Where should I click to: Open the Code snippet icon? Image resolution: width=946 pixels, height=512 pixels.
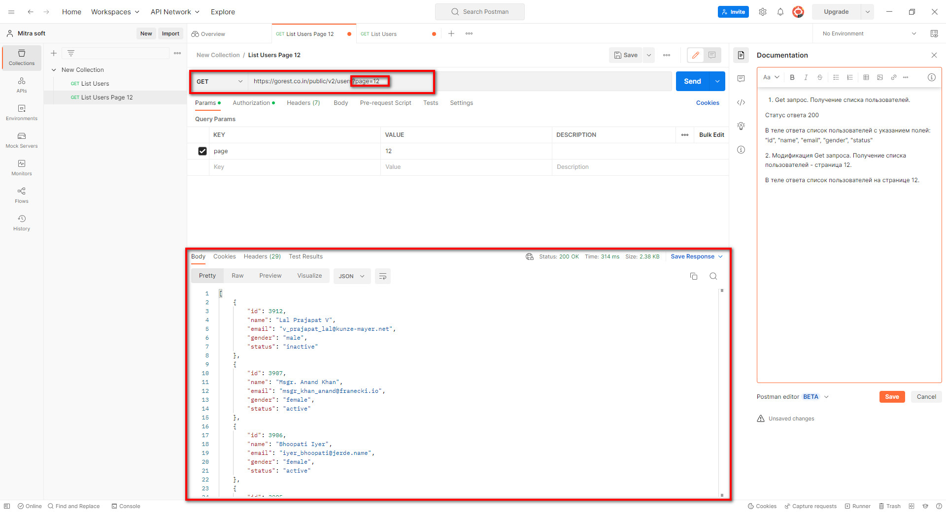[x=741, y=102]
